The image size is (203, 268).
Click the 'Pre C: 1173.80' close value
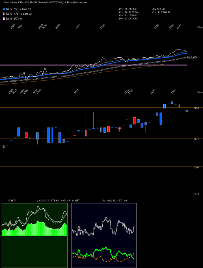128,19
